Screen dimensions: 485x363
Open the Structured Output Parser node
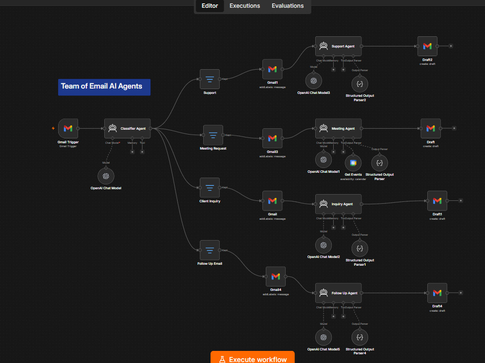(x=380, y=163)
